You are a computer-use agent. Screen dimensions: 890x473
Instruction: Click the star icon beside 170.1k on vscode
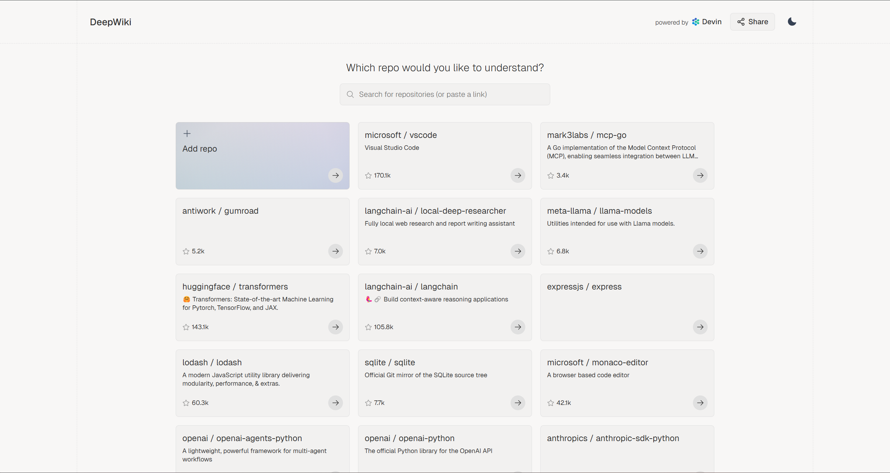pos(368,175)
